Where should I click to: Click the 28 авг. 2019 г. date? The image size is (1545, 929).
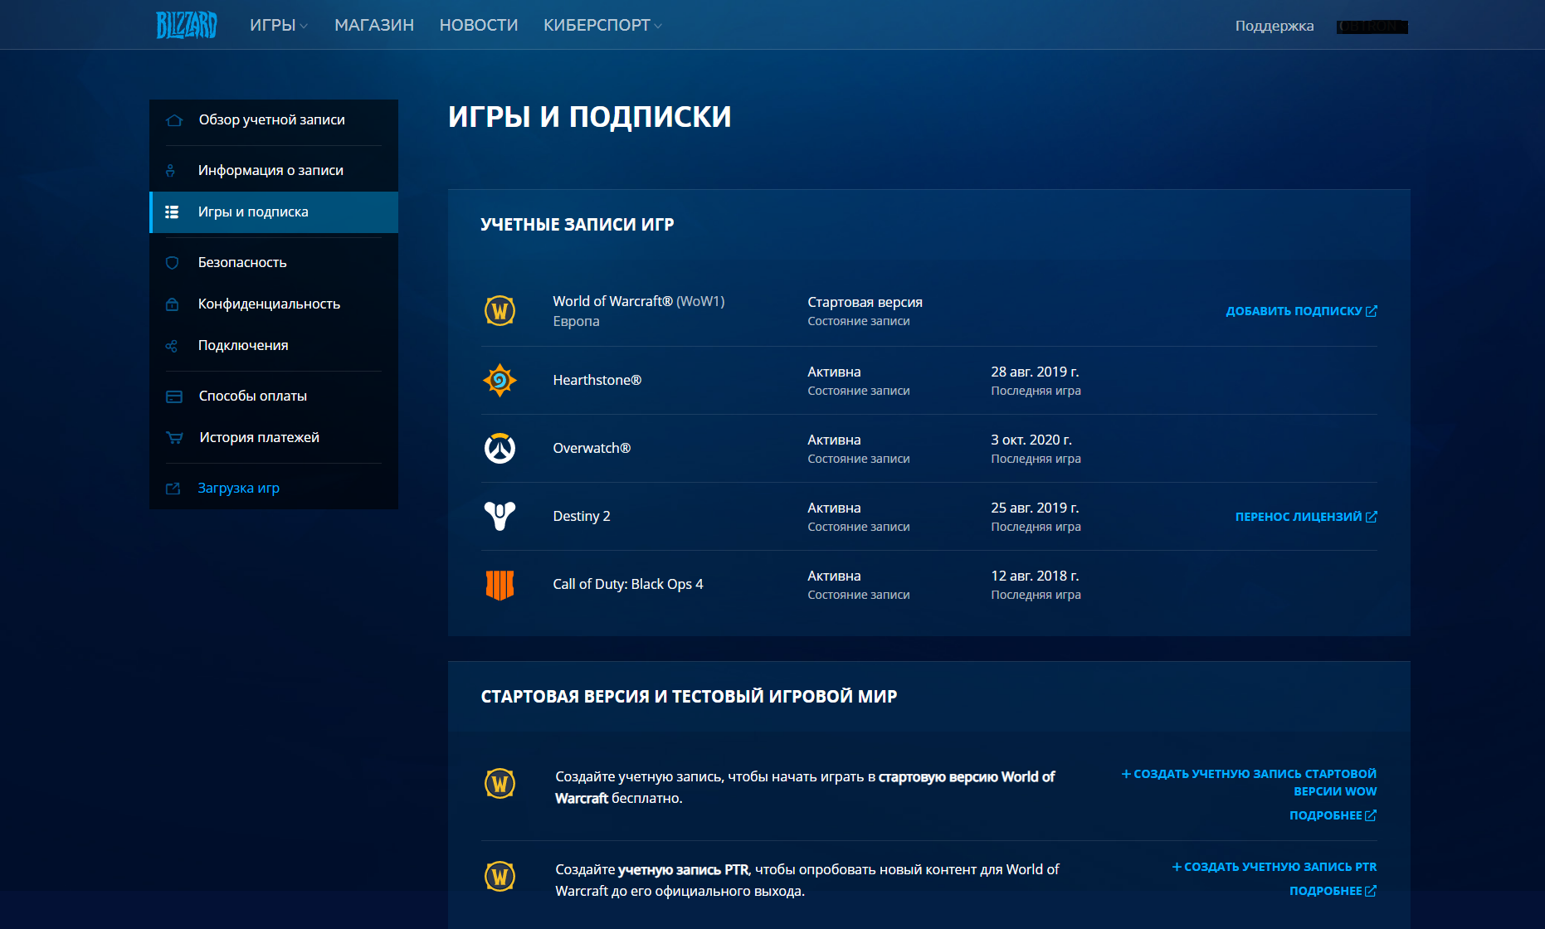(1035, 372)
